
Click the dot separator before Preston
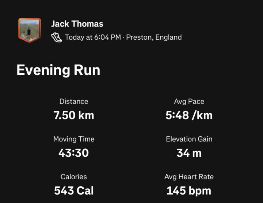pos(123,38)
